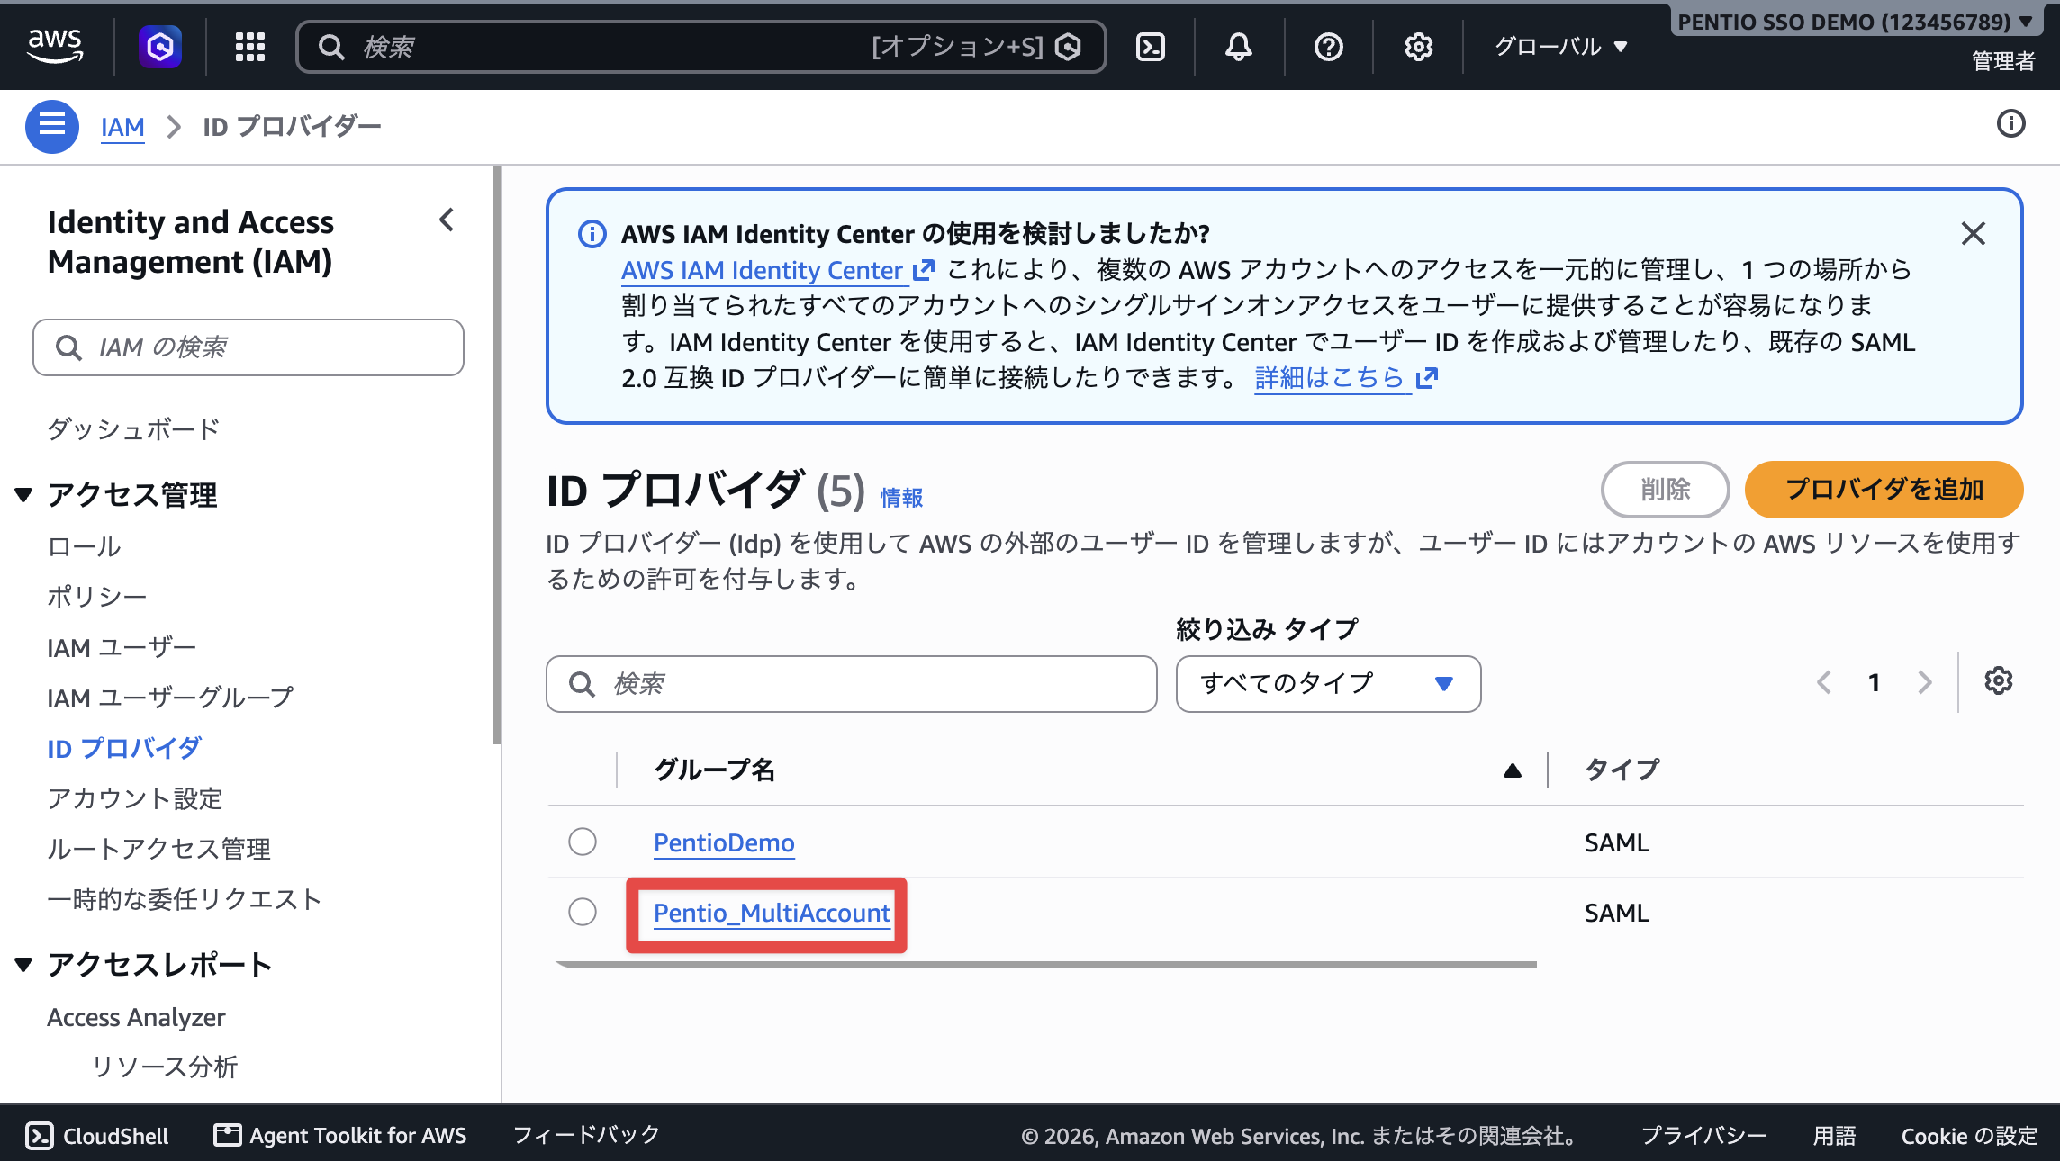Click the sidebar vertical scrollbar
2060x1161 pixels.
(496, 454)
